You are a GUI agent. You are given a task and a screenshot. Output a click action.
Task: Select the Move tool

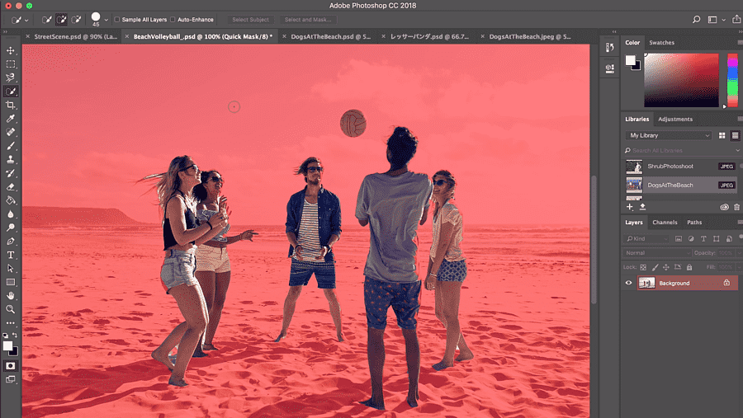(11, 49)
